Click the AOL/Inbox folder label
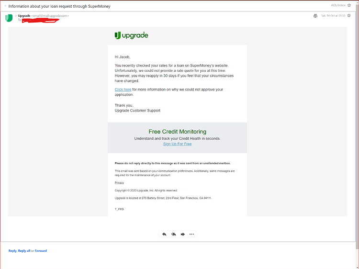 pyautogui.click(x=338, y=5)
